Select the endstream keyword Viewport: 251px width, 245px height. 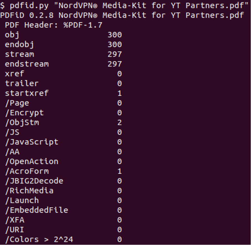27,64
